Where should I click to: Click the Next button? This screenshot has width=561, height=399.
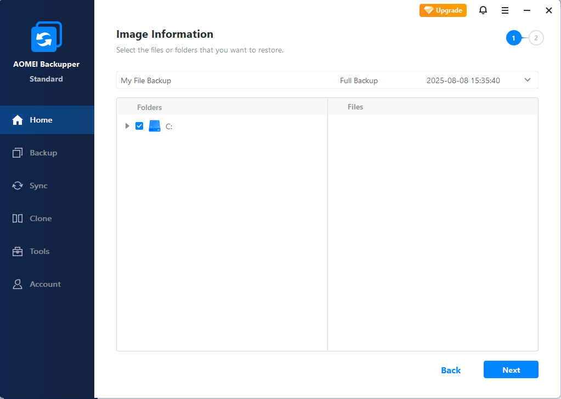click(511, 369)
